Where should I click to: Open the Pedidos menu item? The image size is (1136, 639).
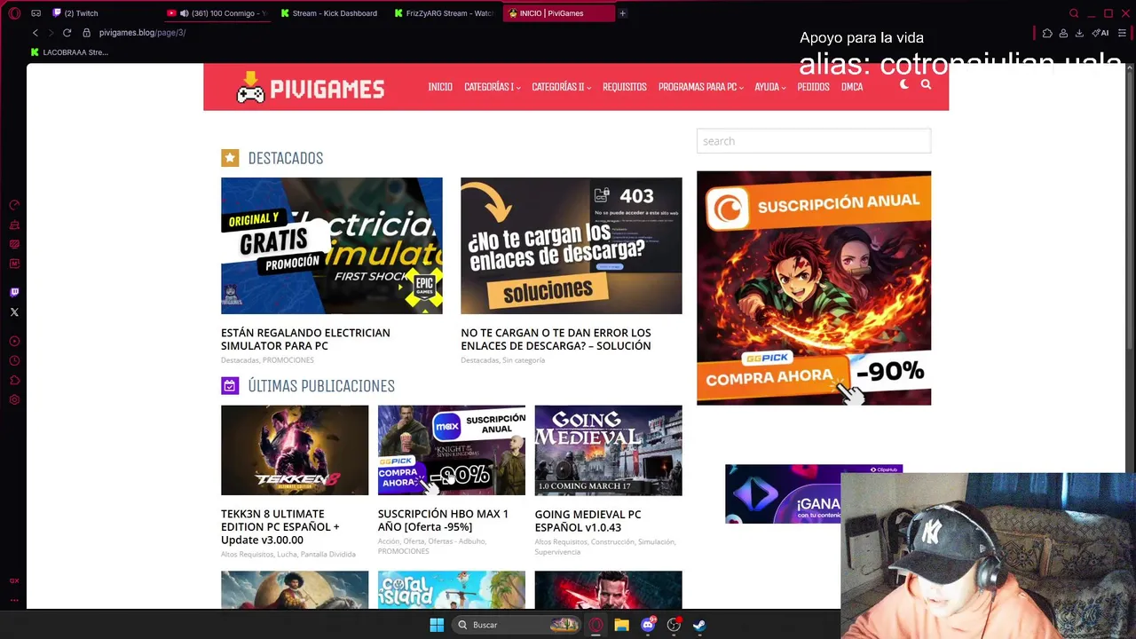813,87
